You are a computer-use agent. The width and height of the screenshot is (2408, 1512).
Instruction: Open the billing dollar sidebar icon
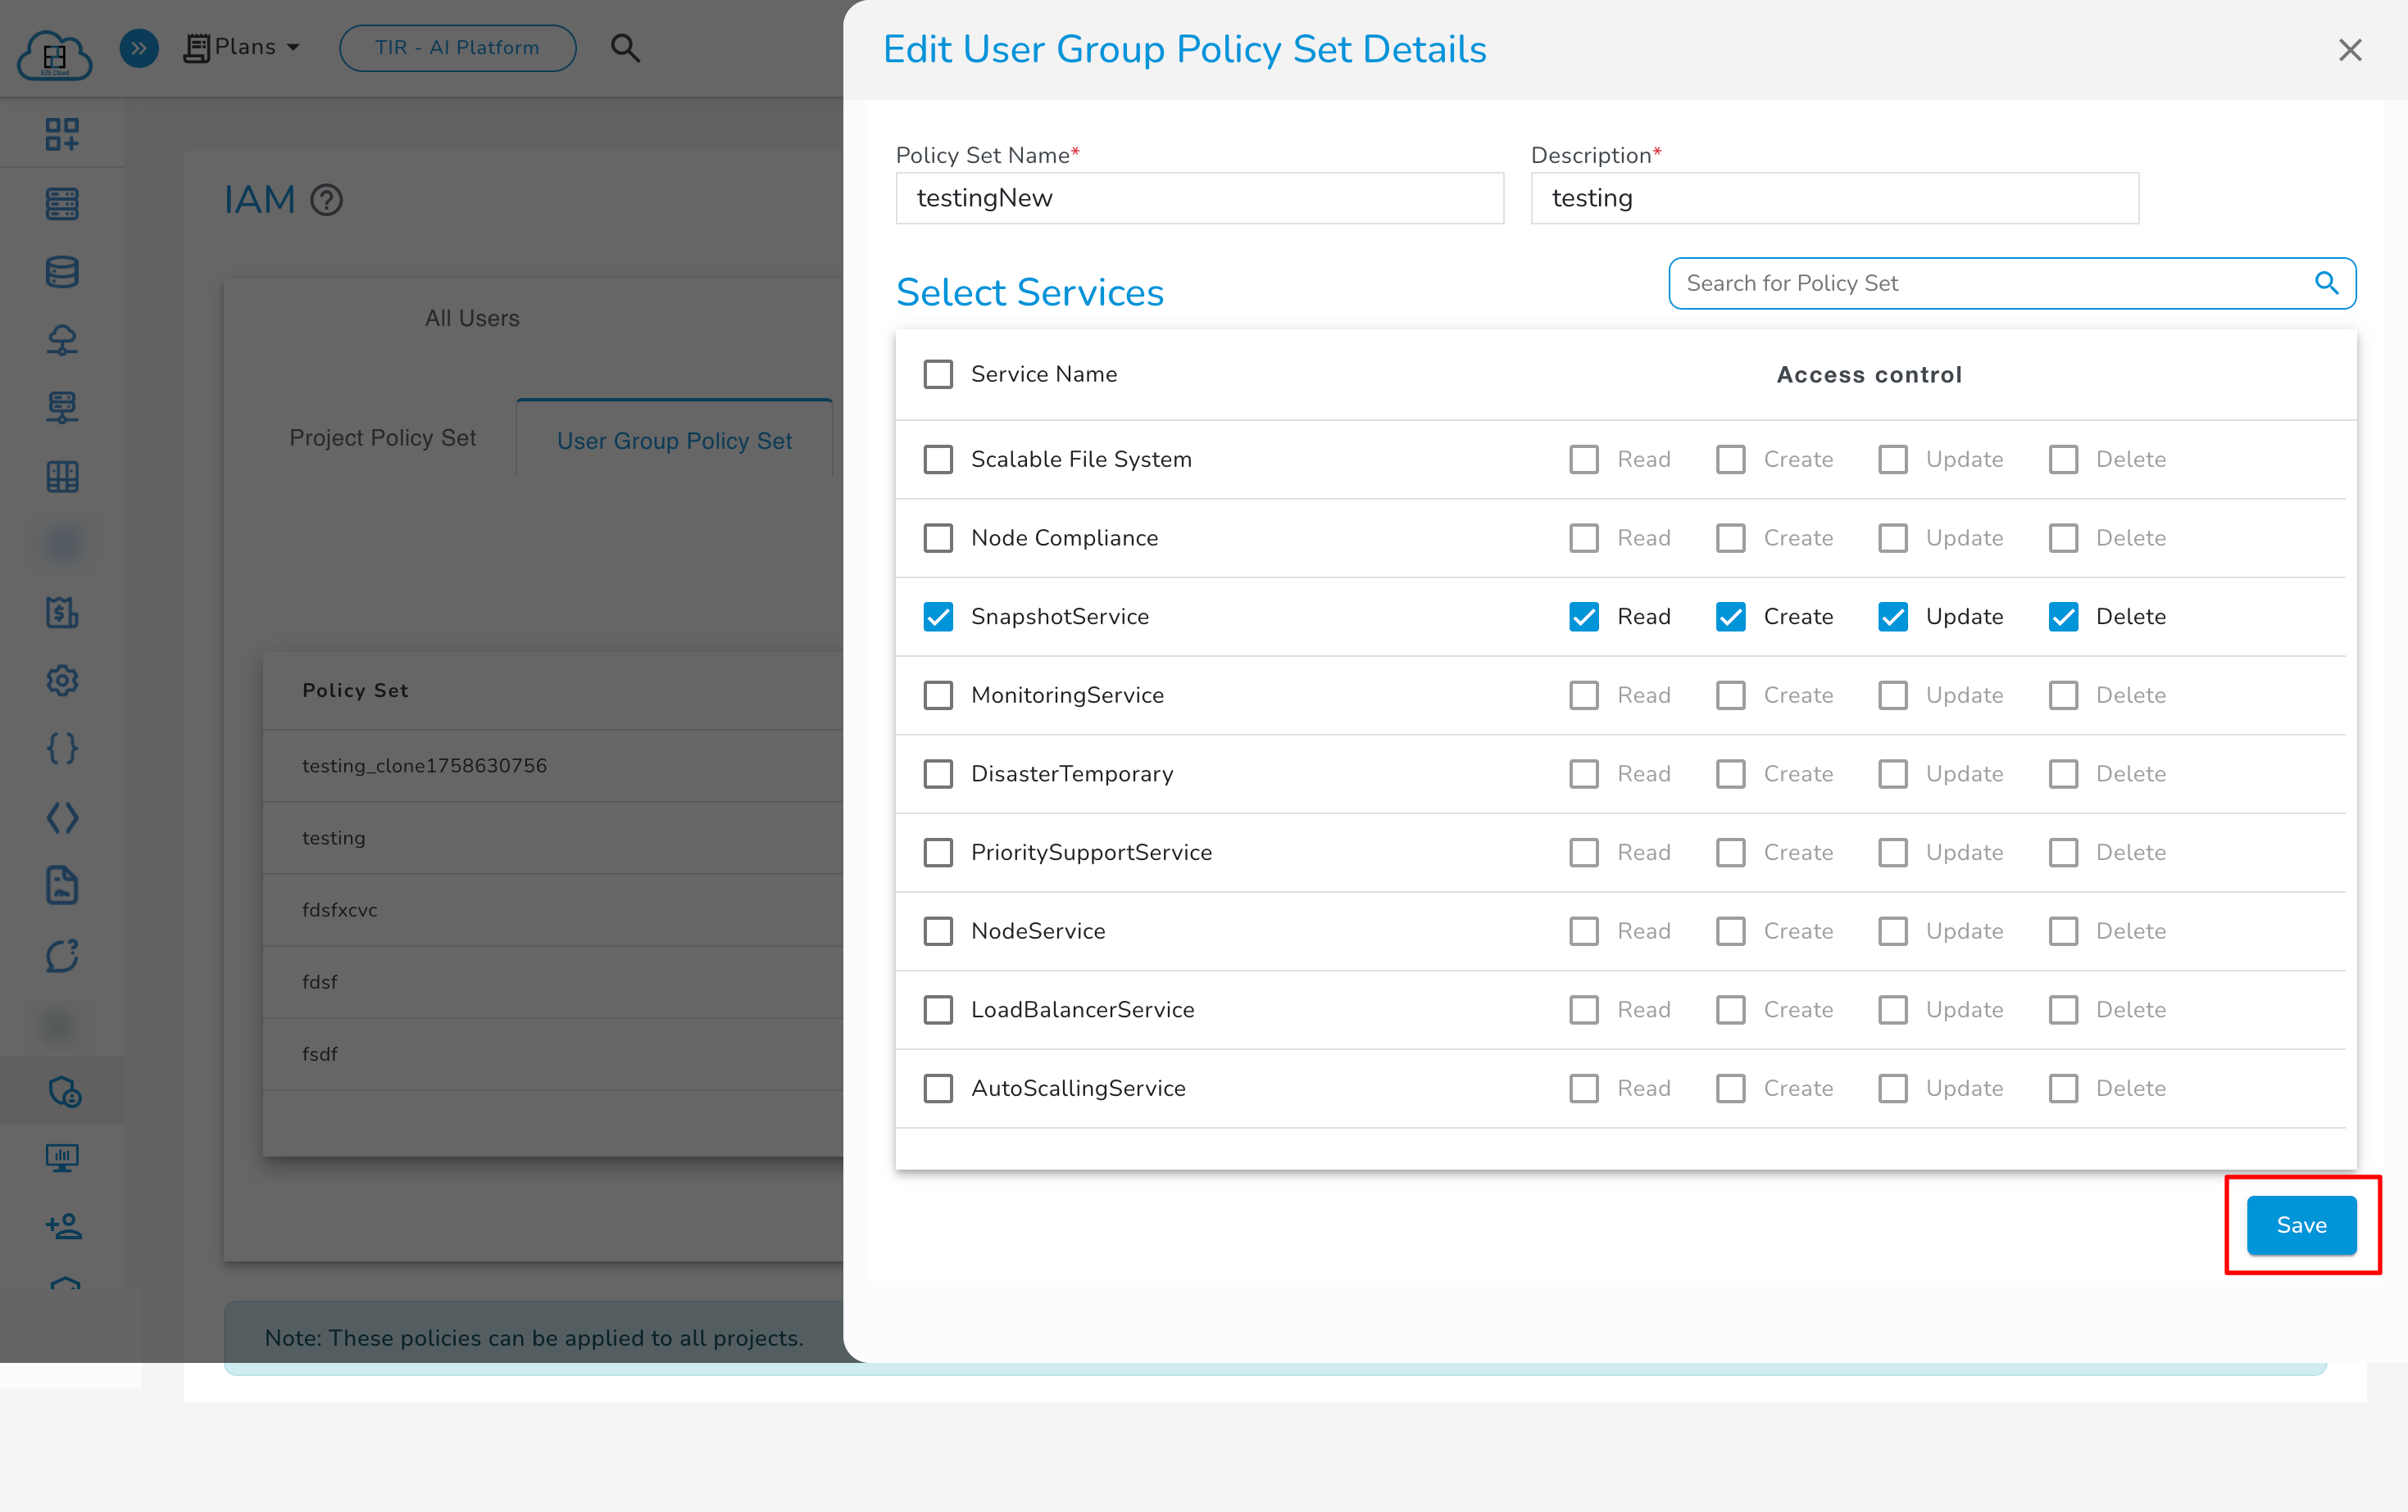[62, 612]
